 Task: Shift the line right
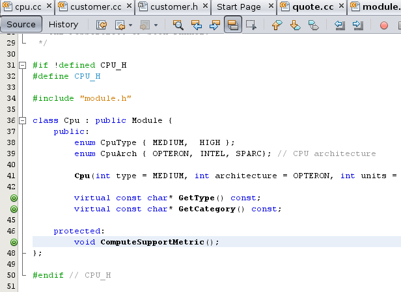tap(357, 25)
